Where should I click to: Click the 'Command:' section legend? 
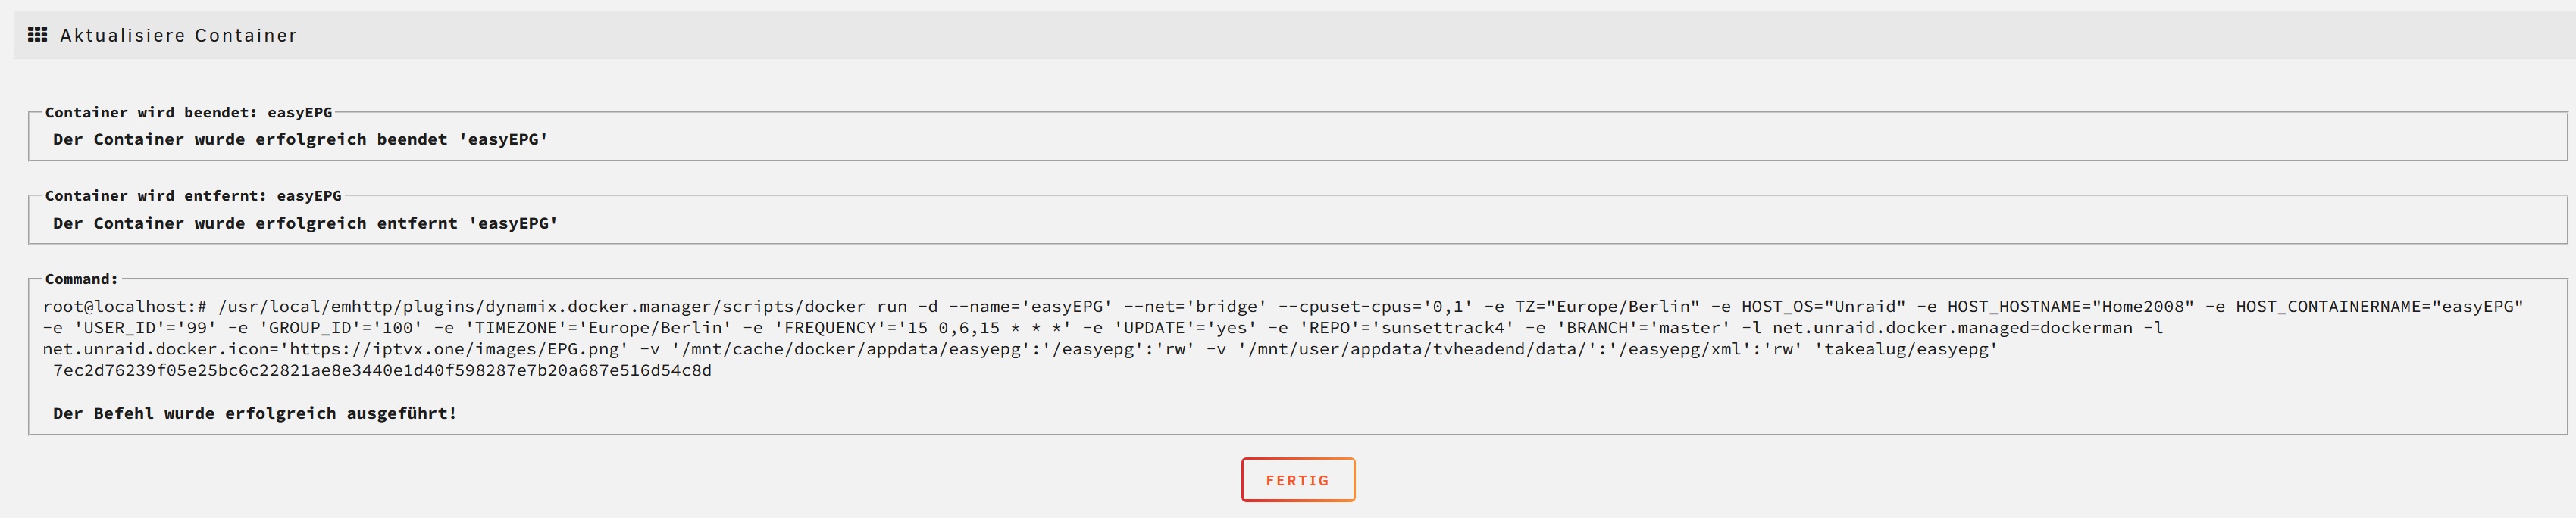(81, 279)
